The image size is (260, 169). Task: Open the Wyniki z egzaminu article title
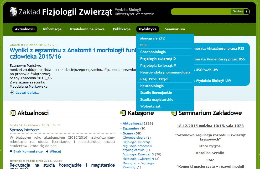(73, 53)
